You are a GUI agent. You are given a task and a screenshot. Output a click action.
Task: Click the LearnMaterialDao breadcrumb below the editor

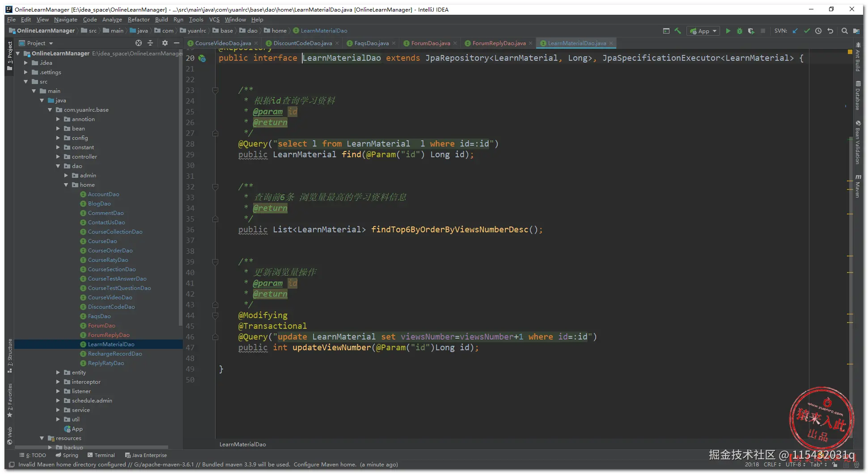tap(243, 445)
